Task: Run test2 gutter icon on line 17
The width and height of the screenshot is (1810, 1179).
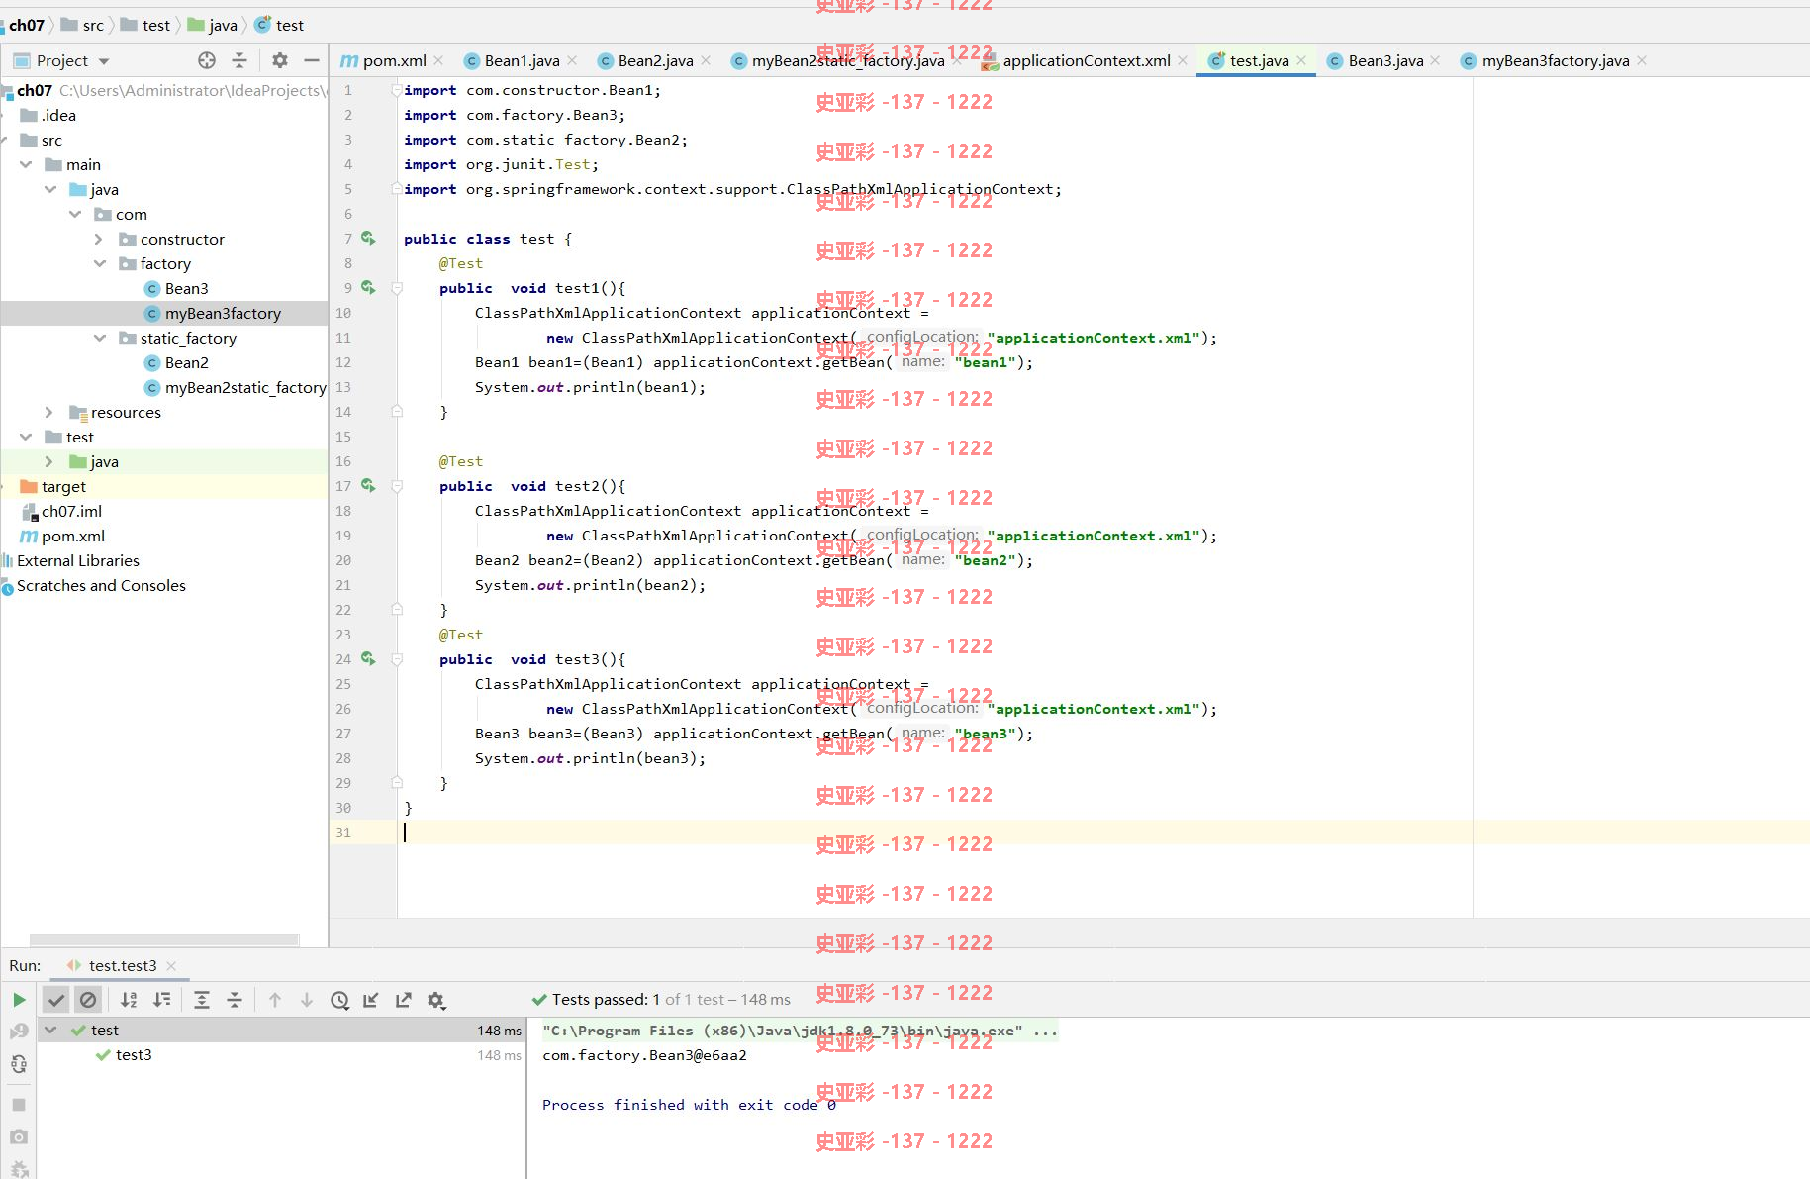Action: tap(368, 485)
